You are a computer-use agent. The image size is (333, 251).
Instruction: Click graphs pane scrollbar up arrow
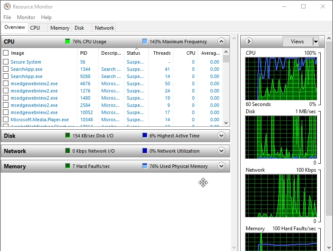click(329, 38)
